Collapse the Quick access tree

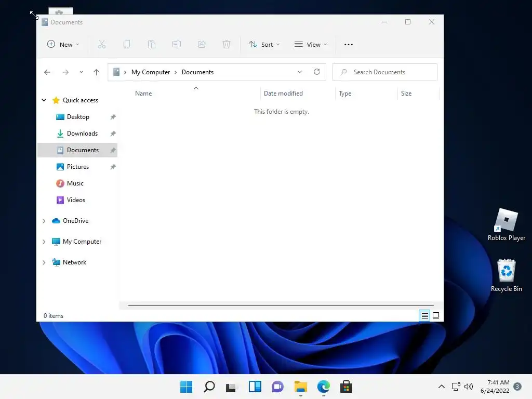(44, 100)
